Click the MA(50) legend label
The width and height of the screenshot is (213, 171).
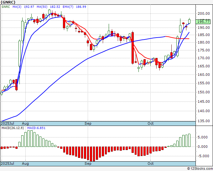click(x=42, y=7)
